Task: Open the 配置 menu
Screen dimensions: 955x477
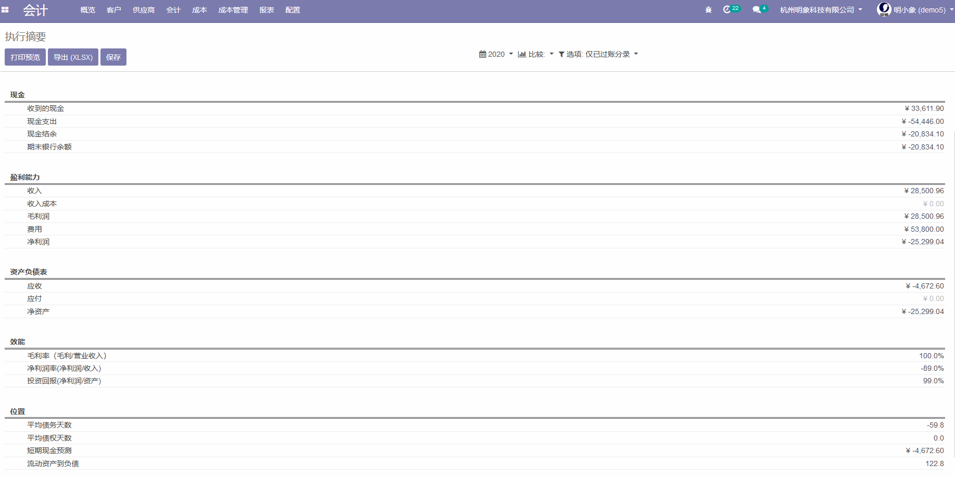Action: point(292,10)
